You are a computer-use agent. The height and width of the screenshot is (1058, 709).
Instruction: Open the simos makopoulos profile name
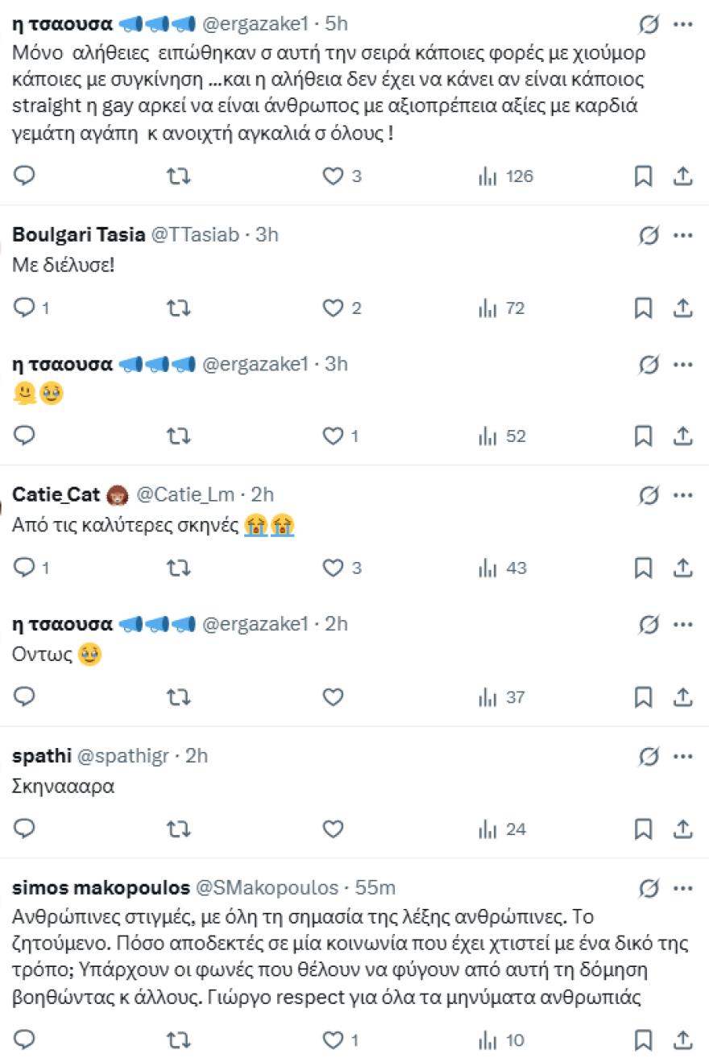pyautogui.click(x=102, y=887)
